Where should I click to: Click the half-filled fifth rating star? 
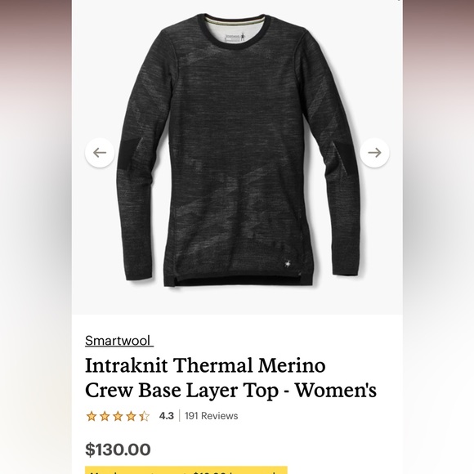pos(145,416)
